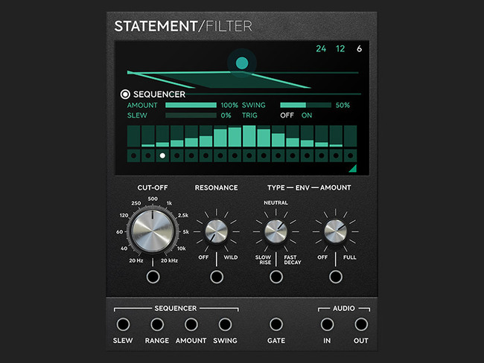Click the CV jack below ENV TYPE knob

[276, 277]
